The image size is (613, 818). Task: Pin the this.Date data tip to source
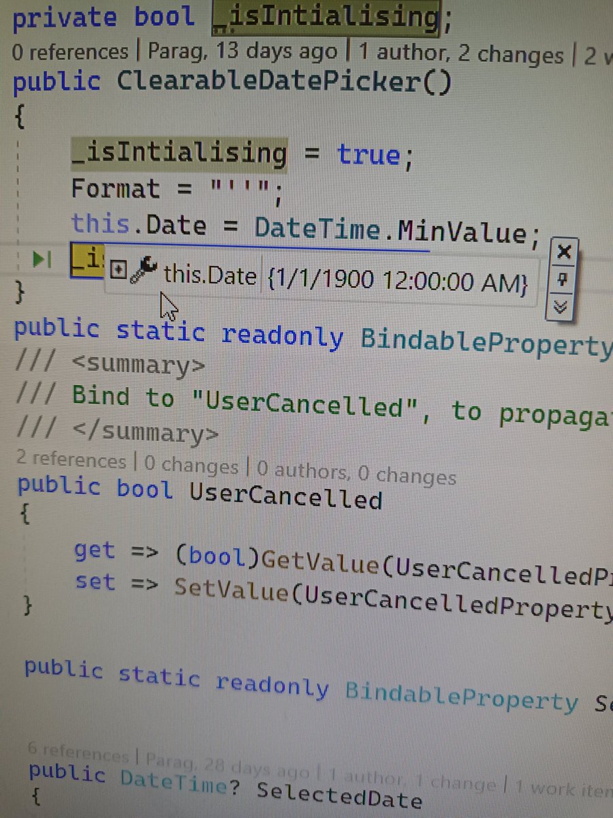click(x=563, y=280)
